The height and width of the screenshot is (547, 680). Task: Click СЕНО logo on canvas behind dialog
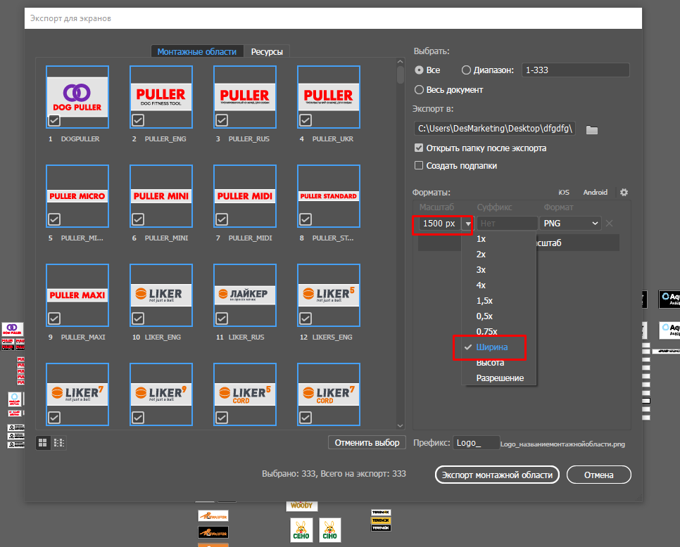coord(301,530)
